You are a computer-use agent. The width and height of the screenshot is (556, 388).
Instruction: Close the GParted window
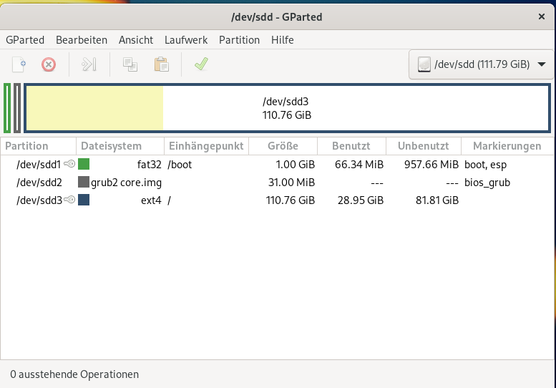[x=542, y=16]
